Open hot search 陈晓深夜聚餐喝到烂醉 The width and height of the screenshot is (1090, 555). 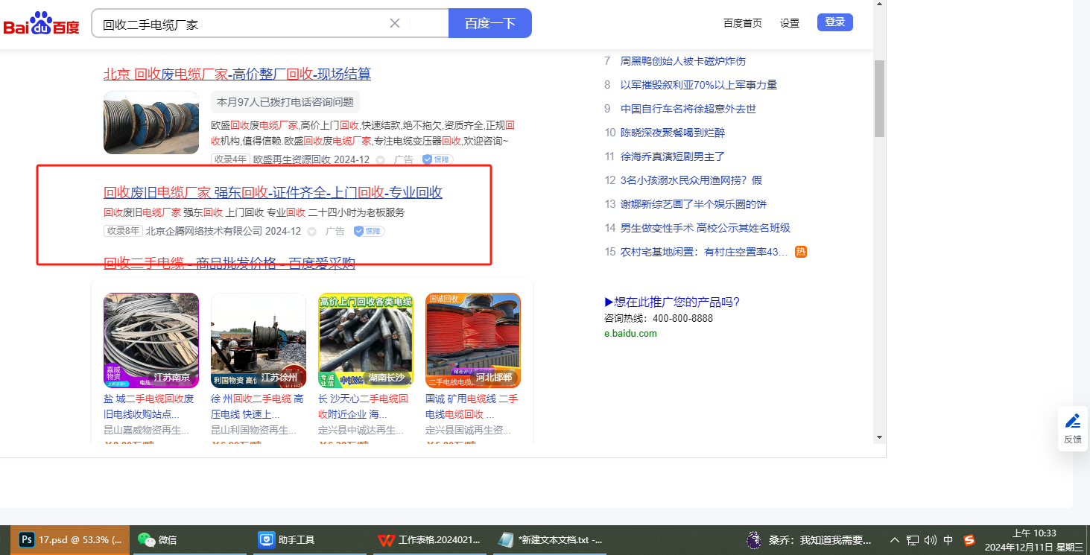[x=673, y=133]
